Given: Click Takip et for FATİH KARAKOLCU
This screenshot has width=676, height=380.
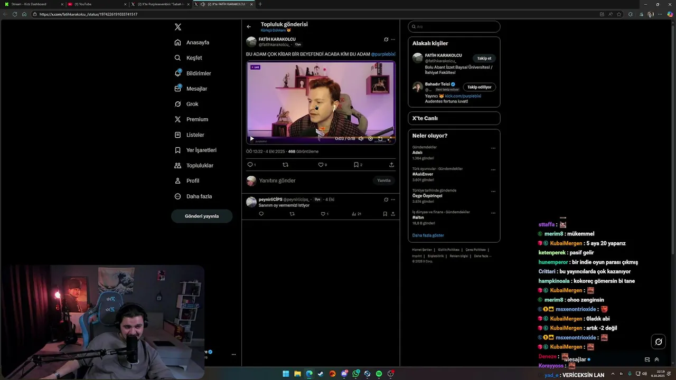Looking at the screenshot, I should (484, 59).
